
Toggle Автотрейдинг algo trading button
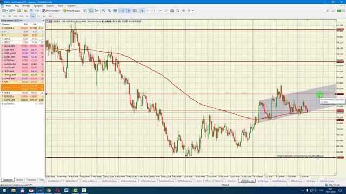coord(51,11)
